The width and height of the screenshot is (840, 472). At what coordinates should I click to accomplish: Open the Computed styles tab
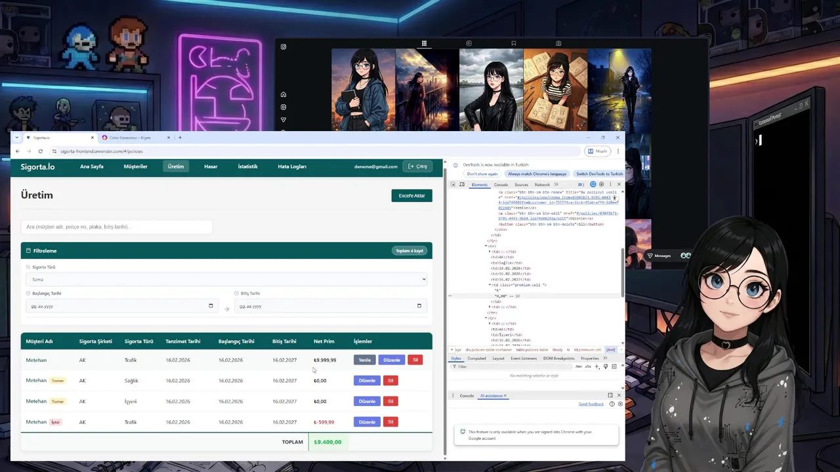coord(476,359)
